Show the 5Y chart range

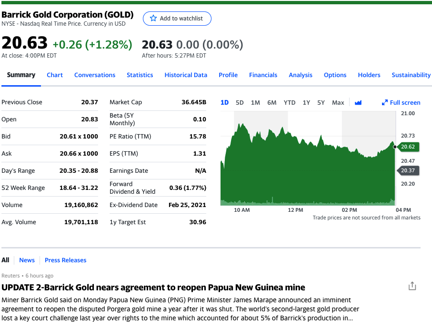pyautogui.click(x=321, y=102)
